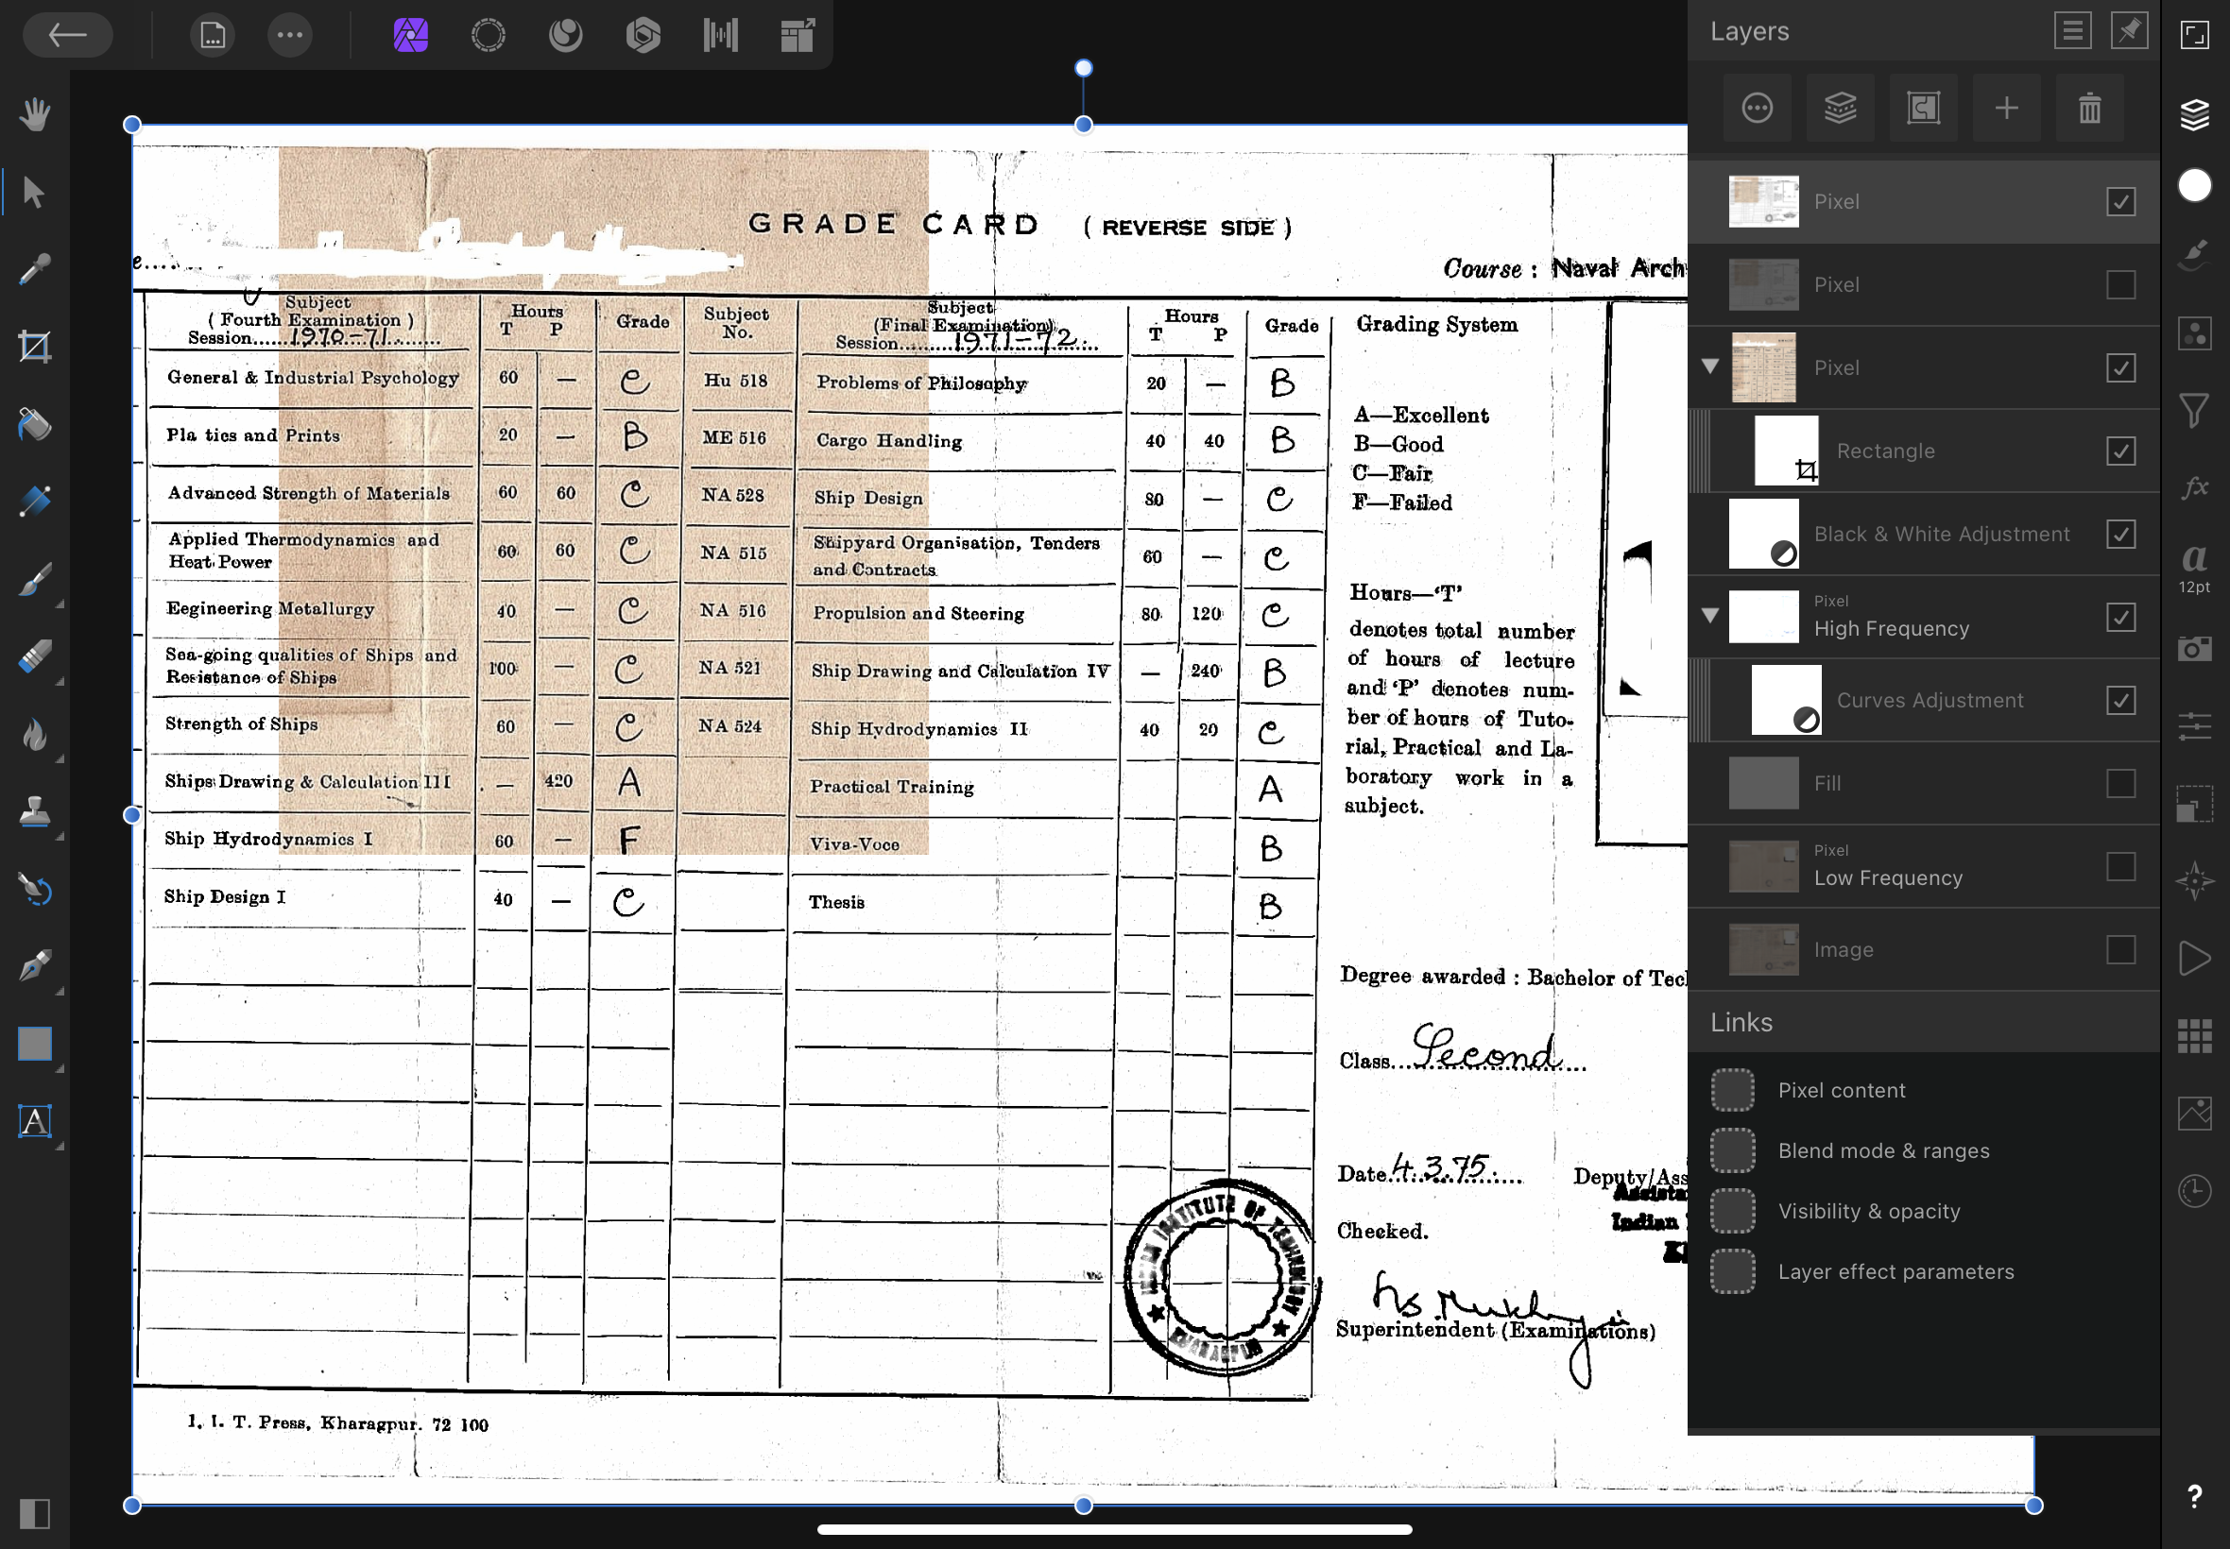Open the Filters studio funnel icon
Screen dimensions: 2230x1549
point(2195,411)
